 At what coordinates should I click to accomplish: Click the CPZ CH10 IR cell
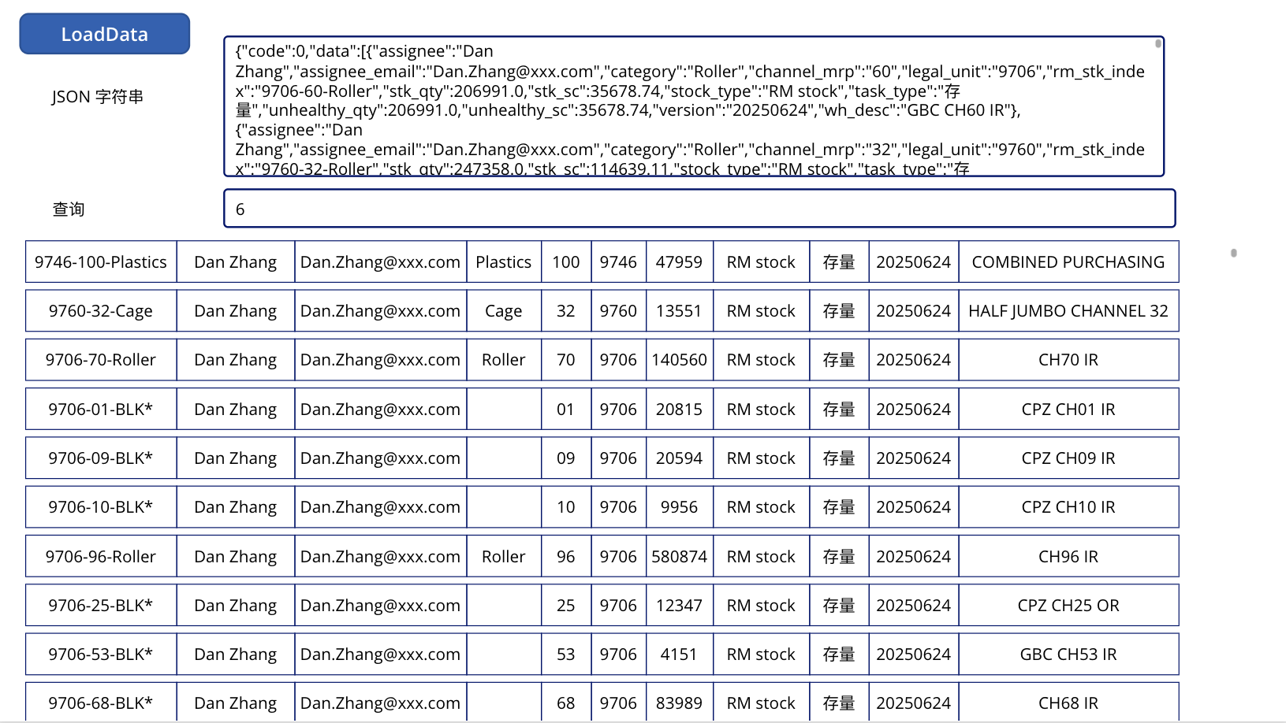pos(1068,507)
